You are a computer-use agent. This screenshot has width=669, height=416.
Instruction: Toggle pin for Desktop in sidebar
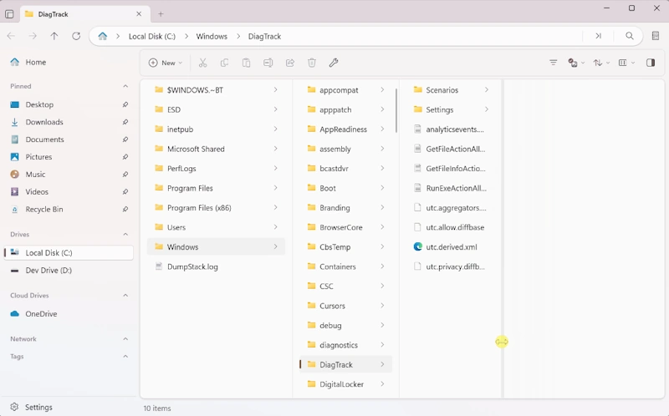point(125,104)
